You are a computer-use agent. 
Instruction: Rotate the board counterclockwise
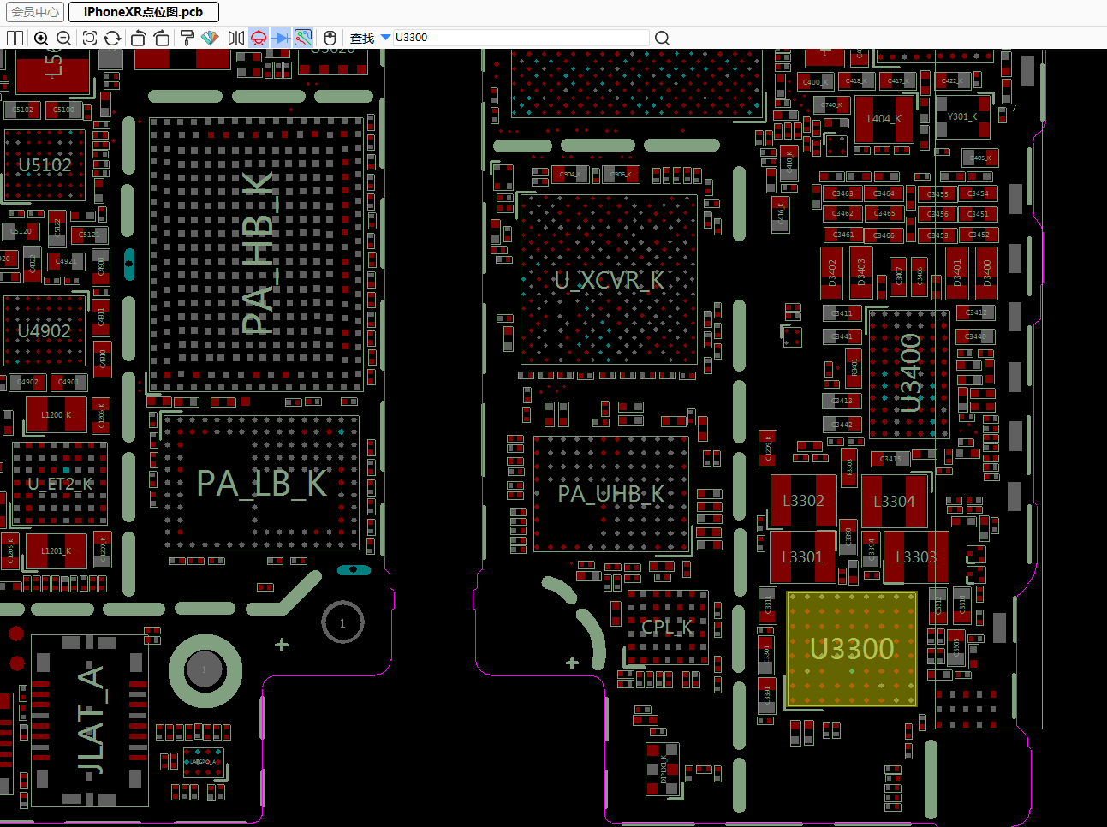click(x=139, y=38)
